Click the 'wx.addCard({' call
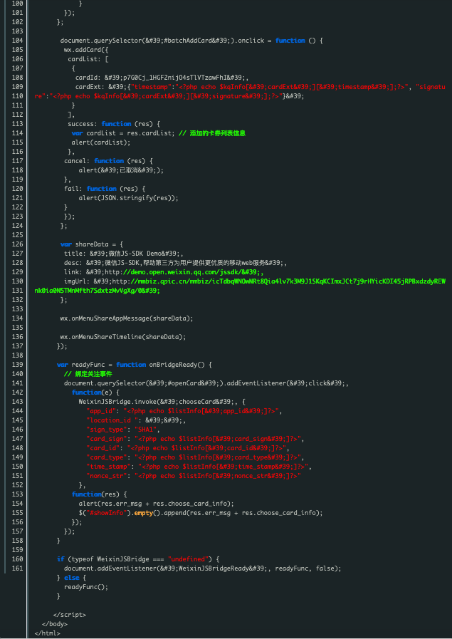This screenshot has height=639, width=452. pyautogui.click(x=86, y=50)
